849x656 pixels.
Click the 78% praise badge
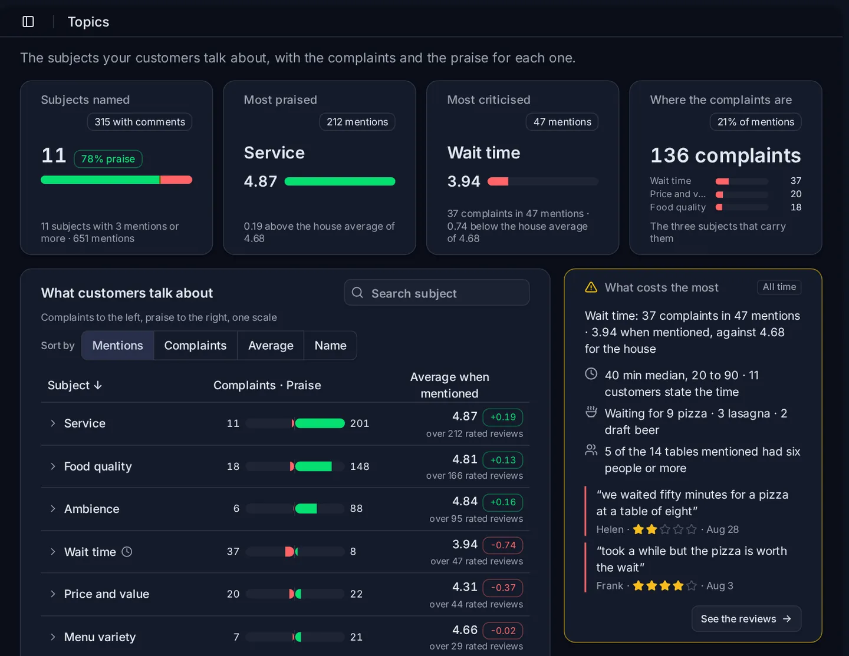pyautogui.click(x=108, y=159)
